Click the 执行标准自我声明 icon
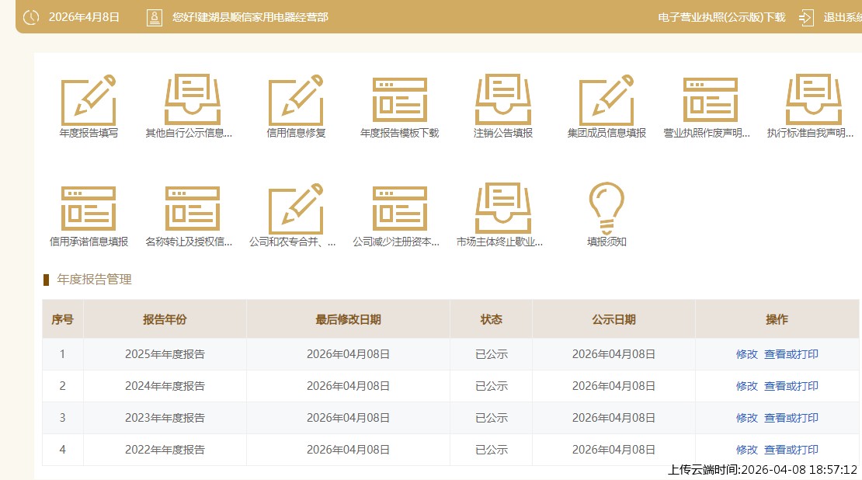Screen dimensions: 862x480 [x=813, y=100]
